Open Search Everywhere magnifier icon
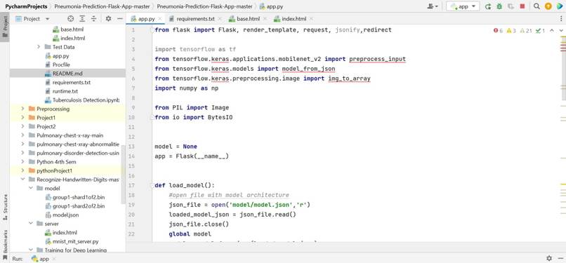Viewport: 566px width, 263px height. (537, 6)
